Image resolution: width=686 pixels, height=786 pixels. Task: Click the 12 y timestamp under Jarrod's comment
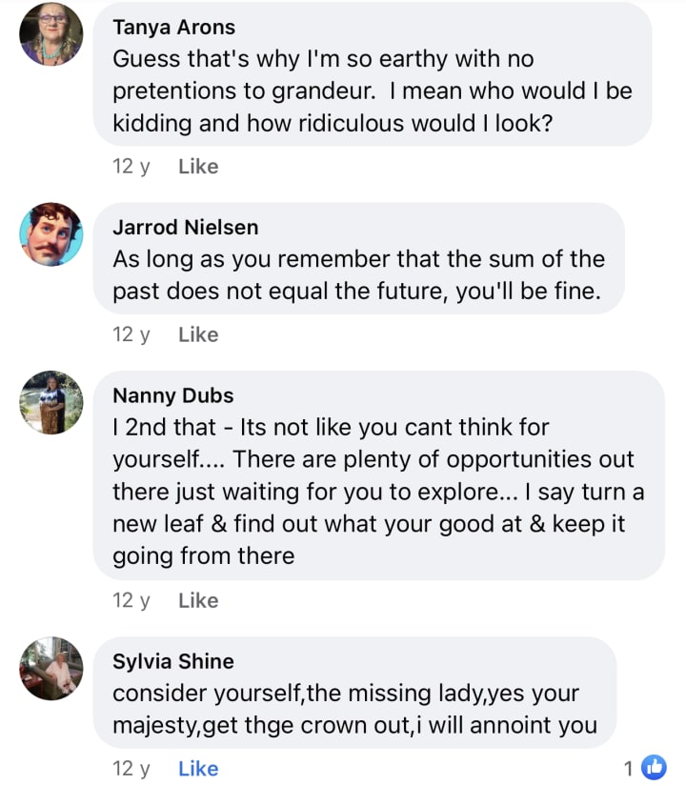[131, 334]
